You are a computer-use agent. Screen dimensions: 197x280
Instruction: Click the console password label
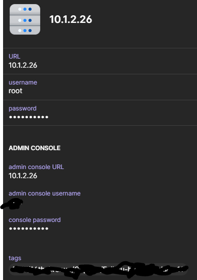pyautogui.click(x=35, y=220)
